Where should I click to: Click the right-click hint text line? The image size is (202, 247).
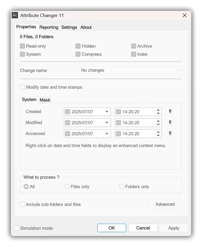pos(96,145)
